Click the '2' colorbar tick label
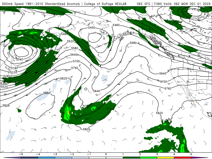212x159 pixels. (x=140, y=154)
